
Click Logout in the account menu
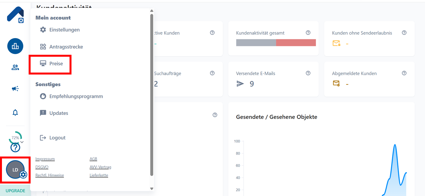[57, 138]
